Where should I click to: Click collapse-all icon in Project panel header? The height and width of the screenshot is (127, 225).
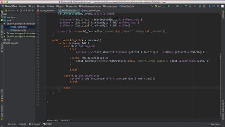coord(24,11)
